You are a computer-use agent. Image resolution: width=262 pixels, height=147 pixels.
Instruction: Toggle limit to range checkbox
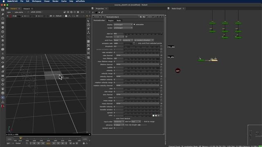(x=142, y=122)
